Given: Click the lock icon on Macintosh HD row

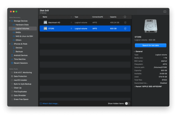Looking at the screenshot, I should (71, 22).
